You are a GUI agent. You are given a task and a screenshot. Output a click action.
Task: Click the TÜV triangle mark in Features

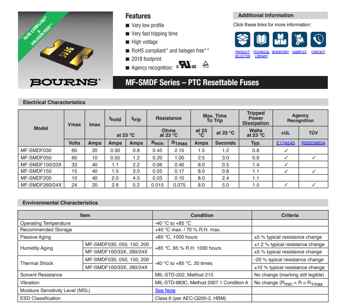coord(206,65)
